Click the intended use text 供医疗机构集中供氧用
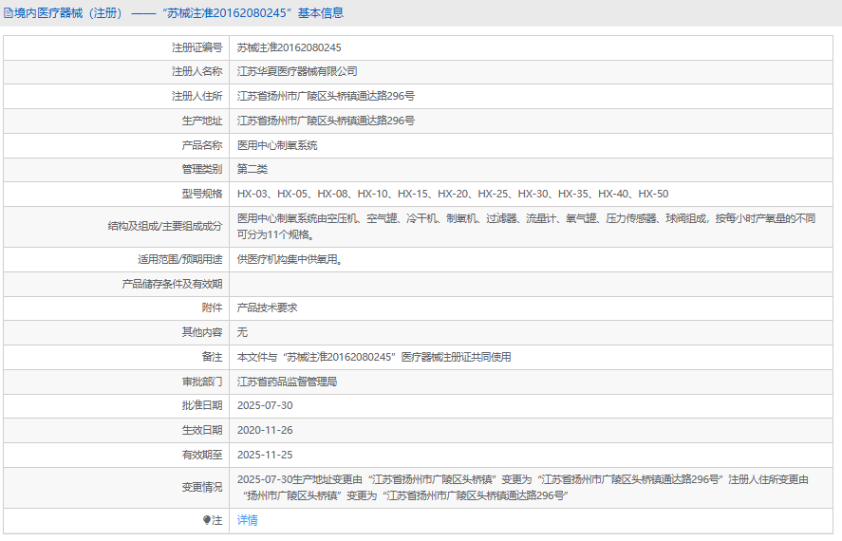This screenshot has width=842, height=541. click(x=290, y=259)
